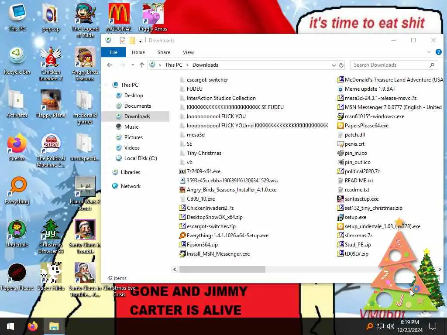Open the Windows Start menu
The width and height of the screenshot is (447, 335).
(x=10, y=326)
